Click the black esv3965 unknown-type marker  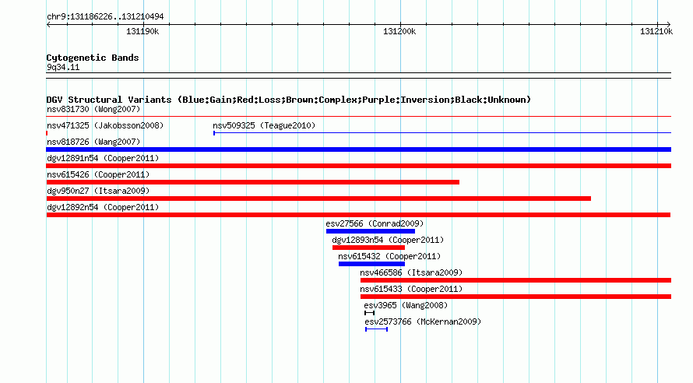(x=370, y=313)
